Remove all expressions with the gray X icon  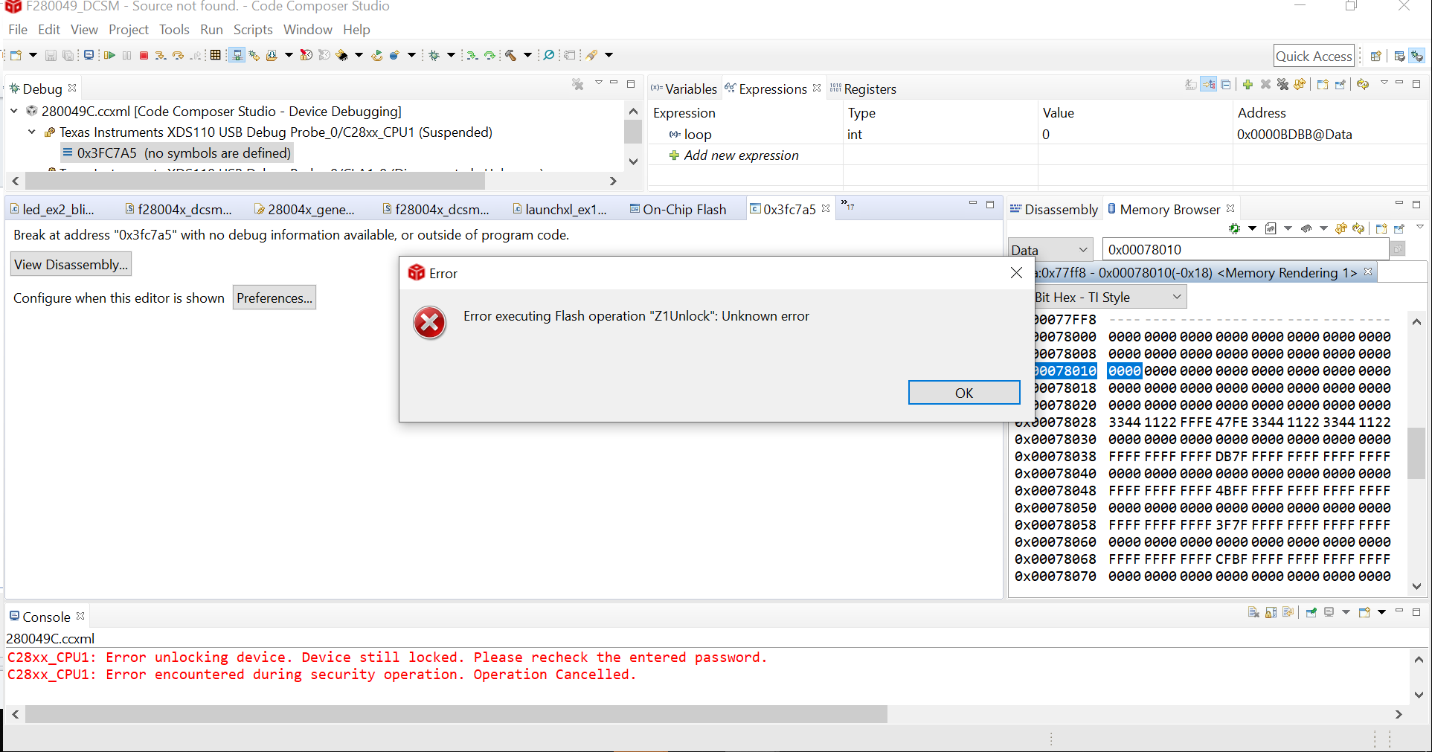click(1265, 85)
